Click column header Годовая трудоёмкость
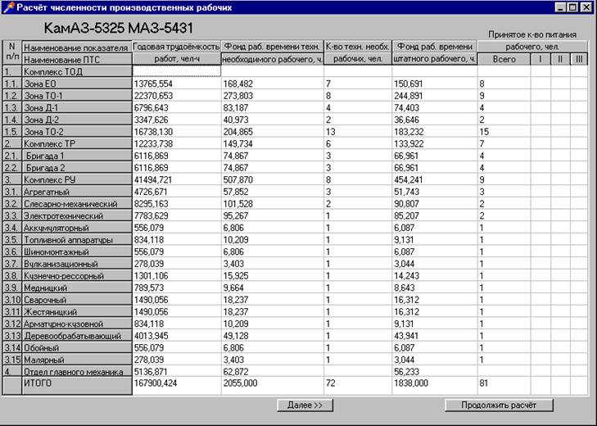This screenshot has width=597, height=426. [x=177, y=47]
